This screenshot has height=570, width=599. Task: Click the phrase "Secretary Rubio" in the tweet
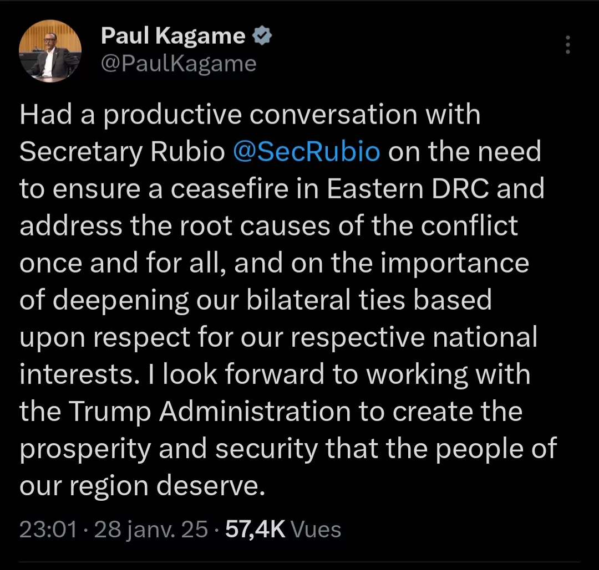click(122, 152)
